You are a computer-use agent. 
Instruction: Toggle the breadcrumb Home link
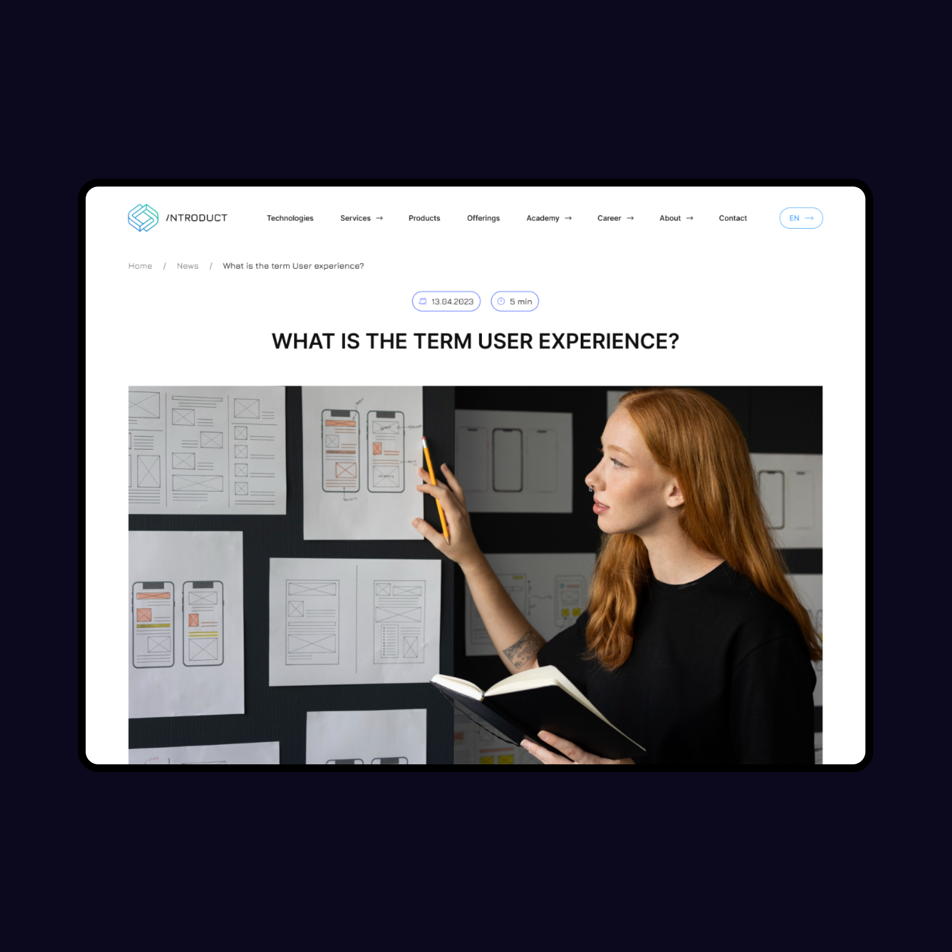click(141, 267)
